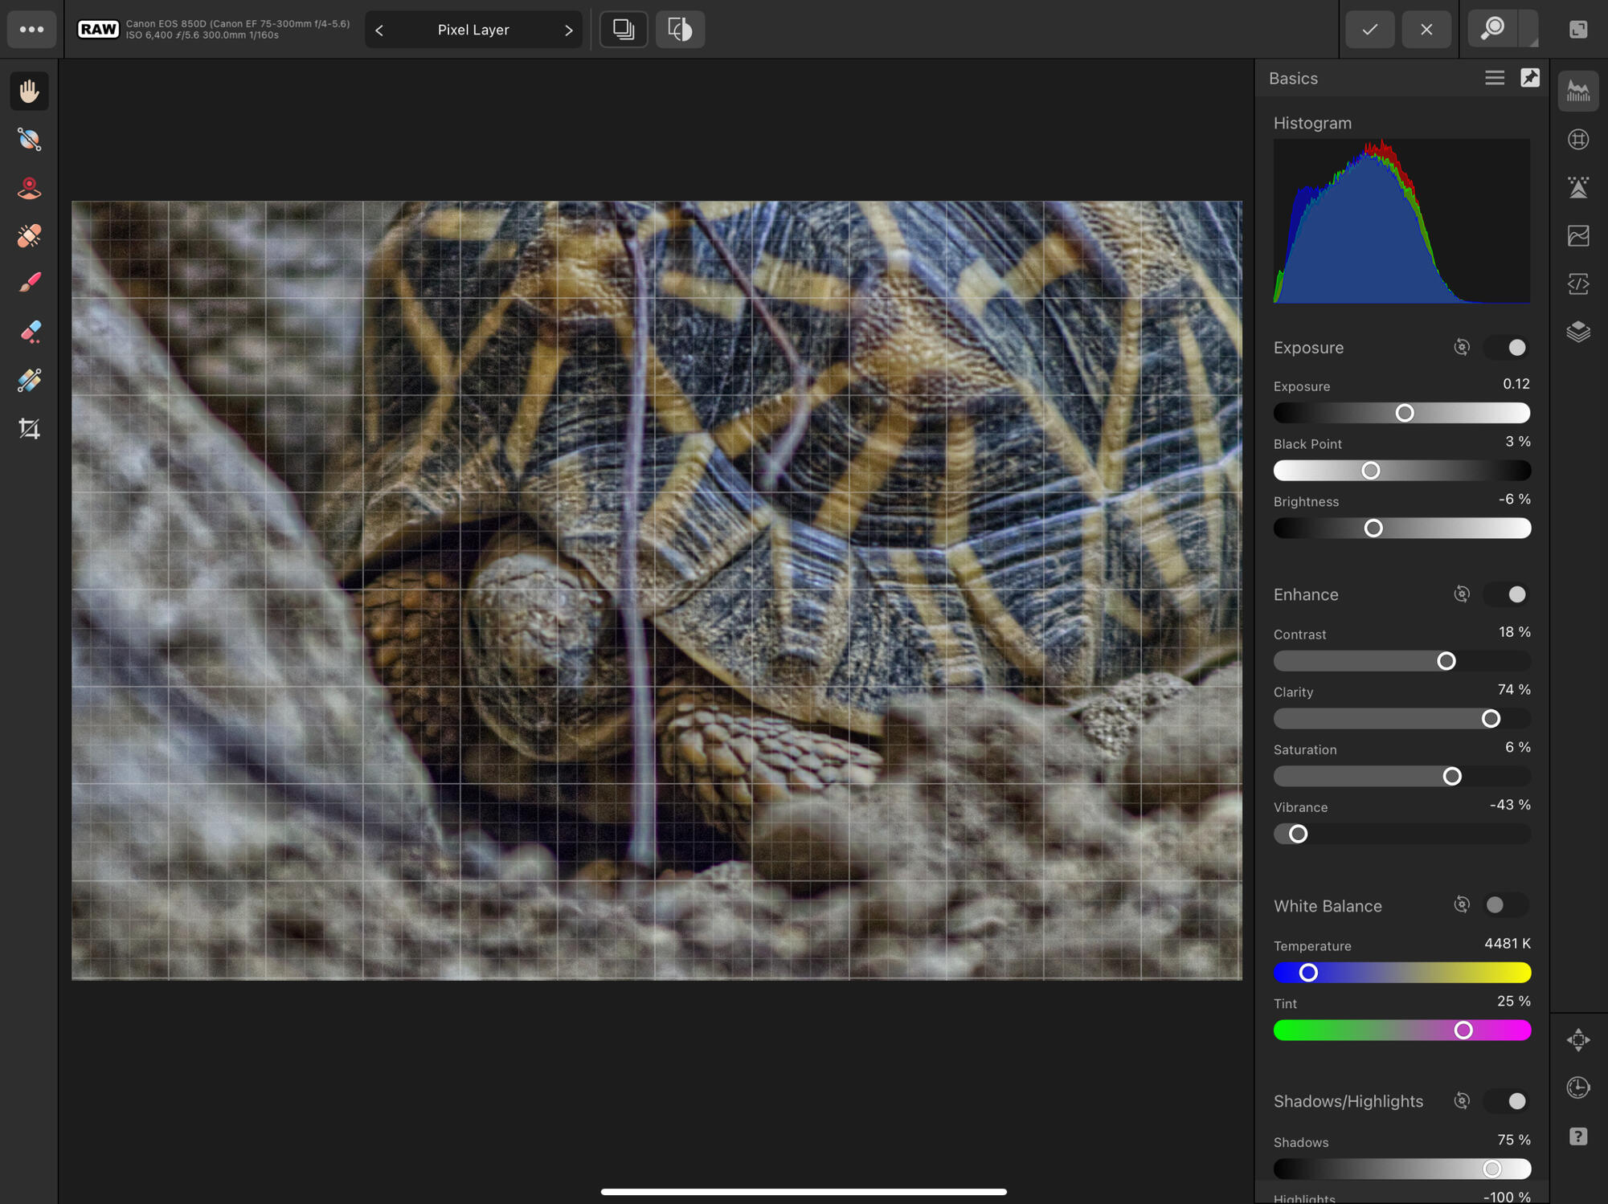Open the Basics panel hamburger menu
The width and height of the screenshot is (1608, 1204).
[1494, 78]
